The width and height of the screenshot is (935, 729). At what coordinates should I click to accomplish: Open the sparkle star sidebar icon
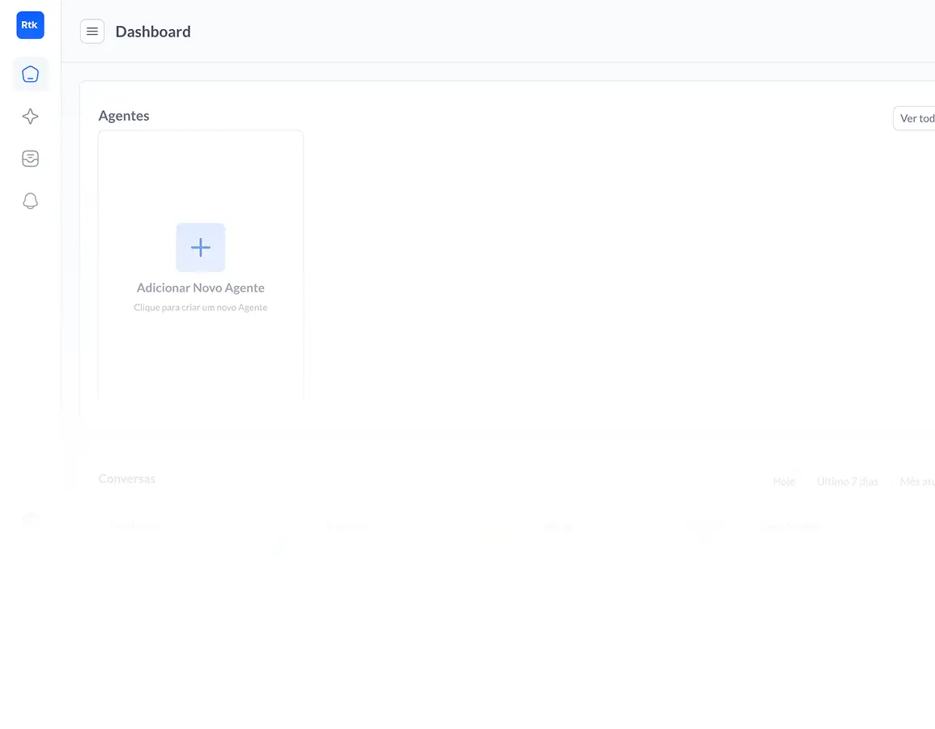(x=30, y=117)
